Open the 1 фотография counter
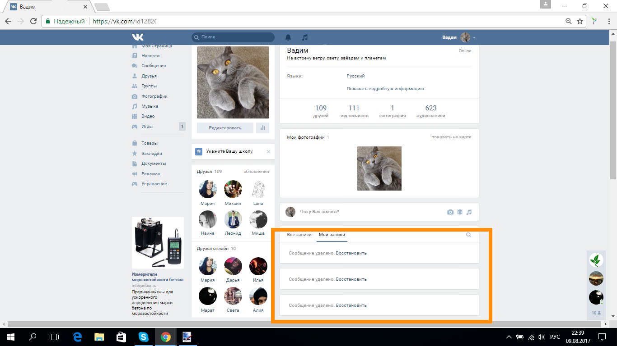The height and width of the screenshot is (346, 617). click(x=393, y=111)
